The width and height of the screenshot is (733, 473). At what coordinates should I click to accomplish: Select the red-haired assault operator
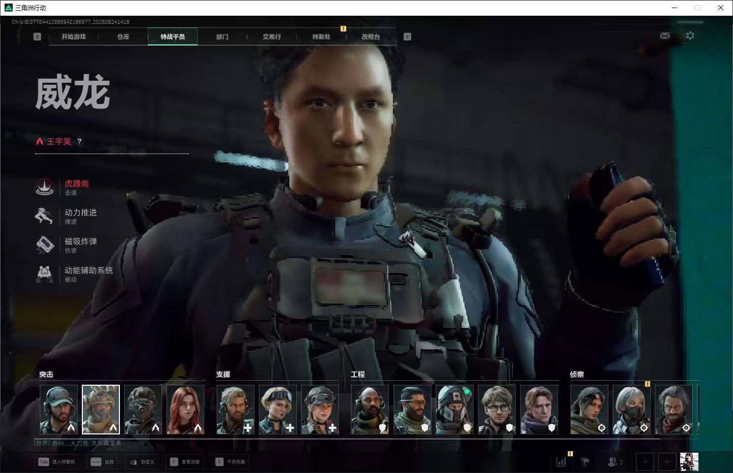(186, 410)
